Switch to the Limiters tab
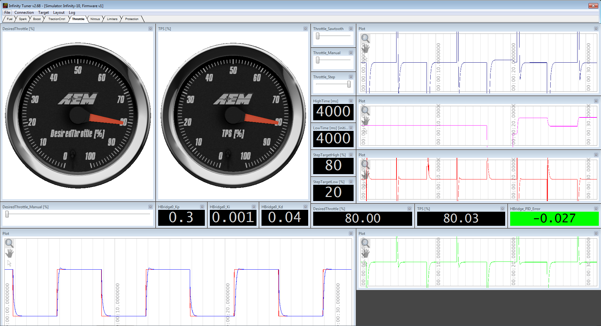 click(112, 19)
